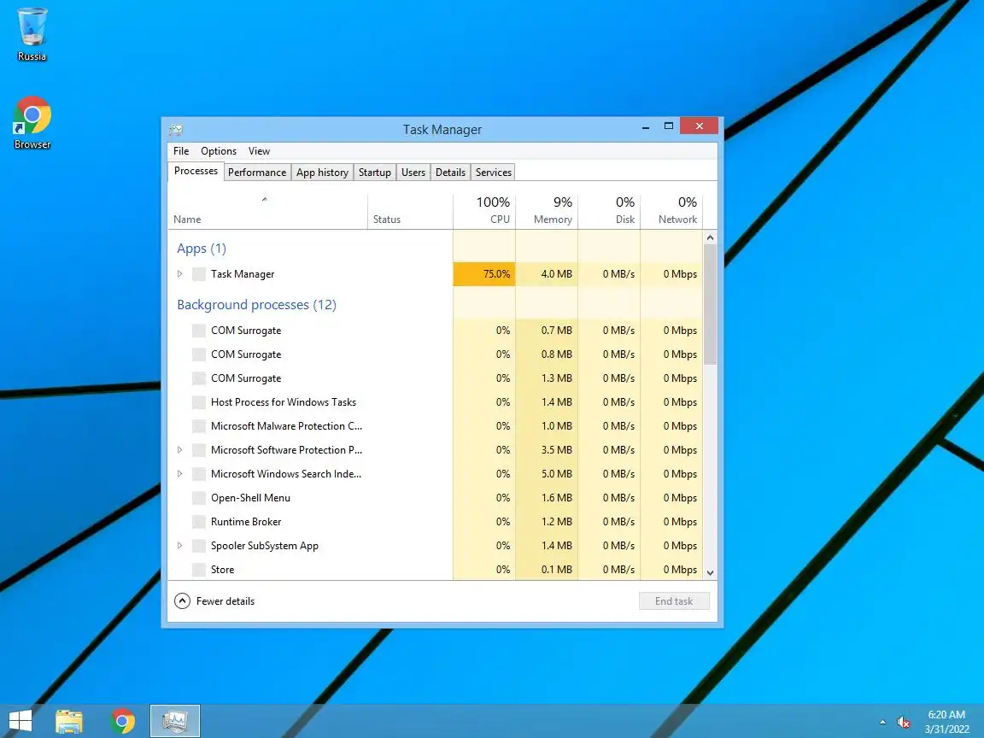Switch to the App history tab

(x=322, y=173)
